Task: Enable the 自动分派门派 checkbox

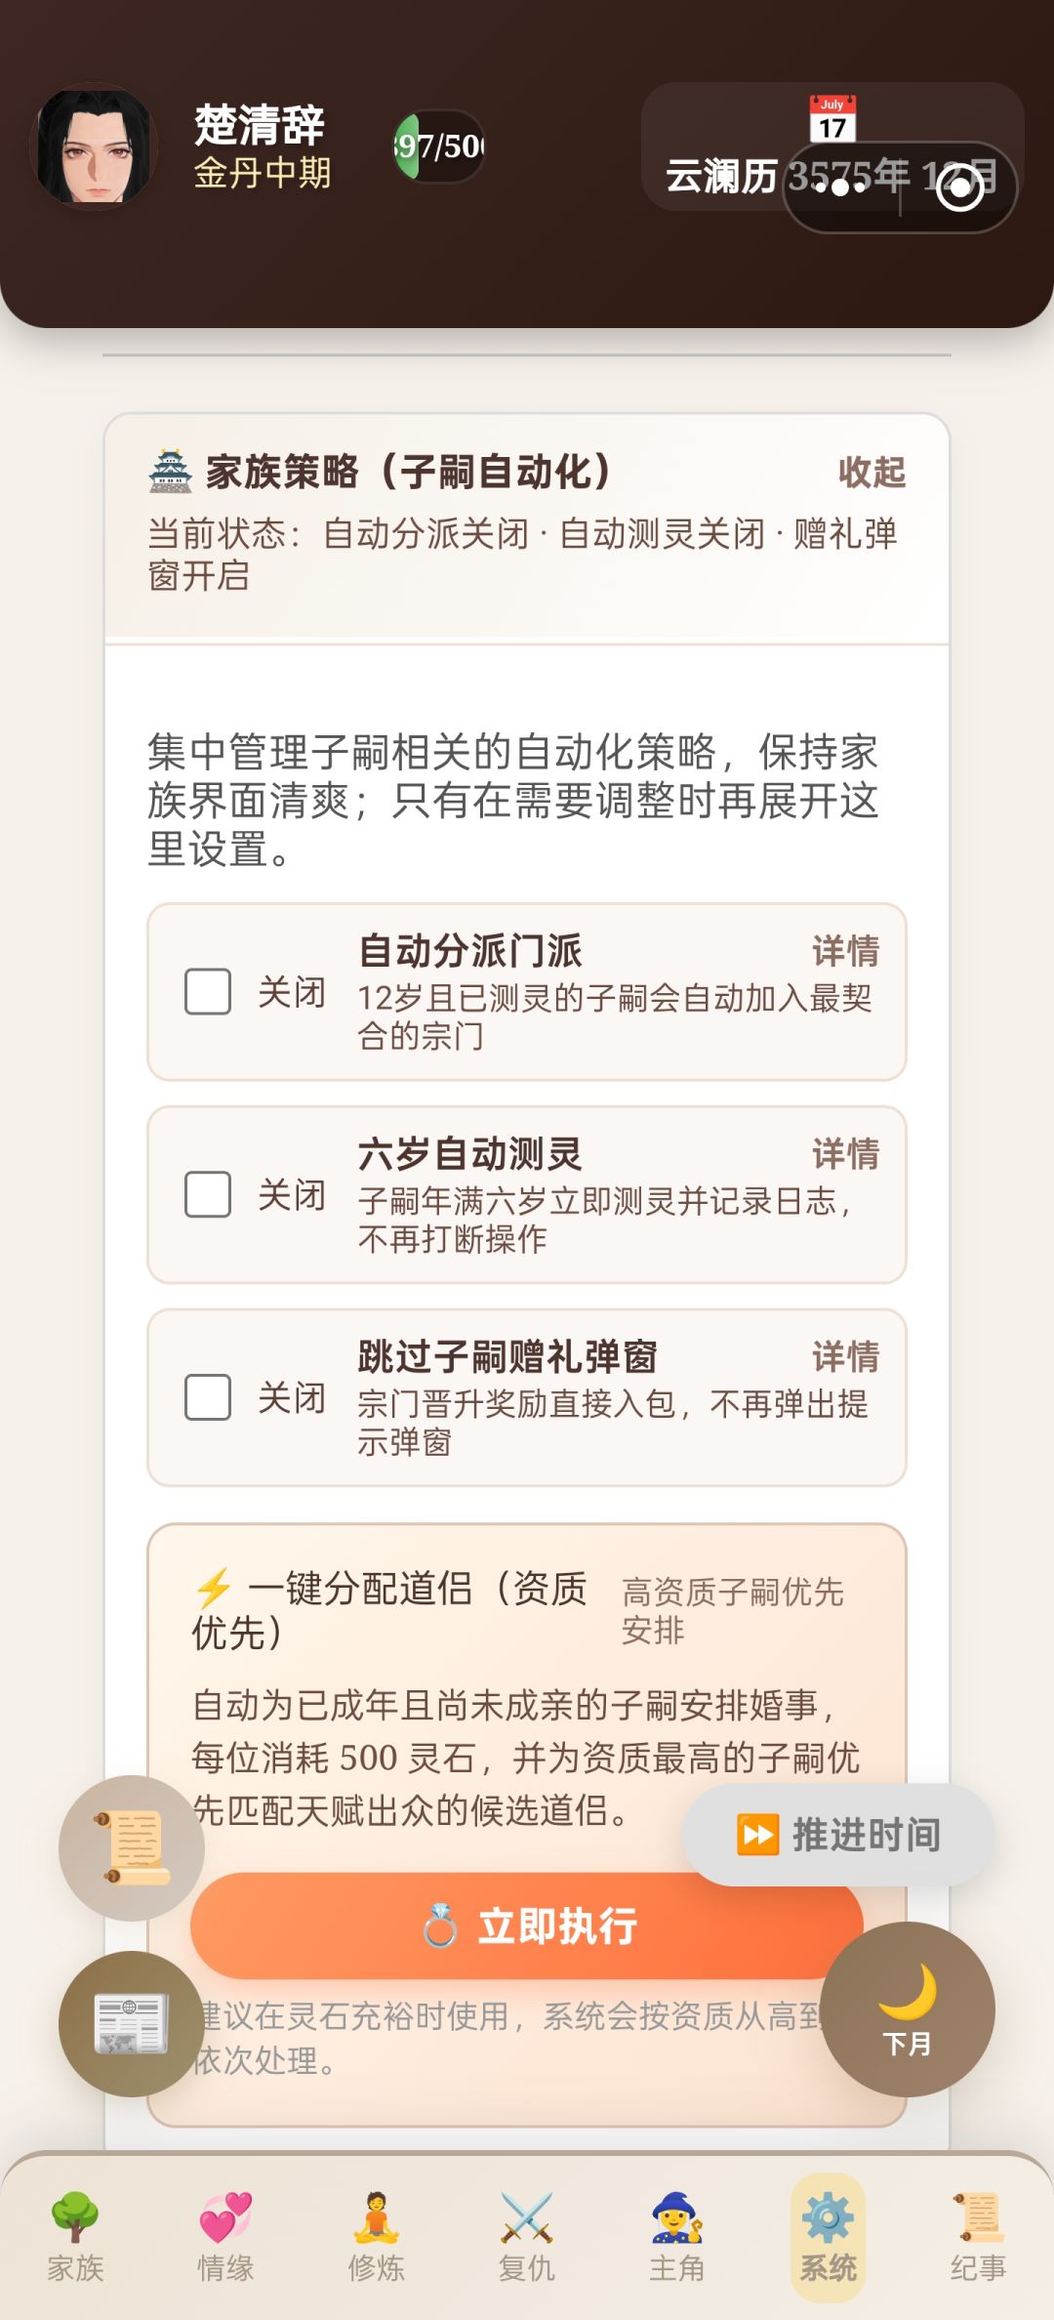Action: 208,992
